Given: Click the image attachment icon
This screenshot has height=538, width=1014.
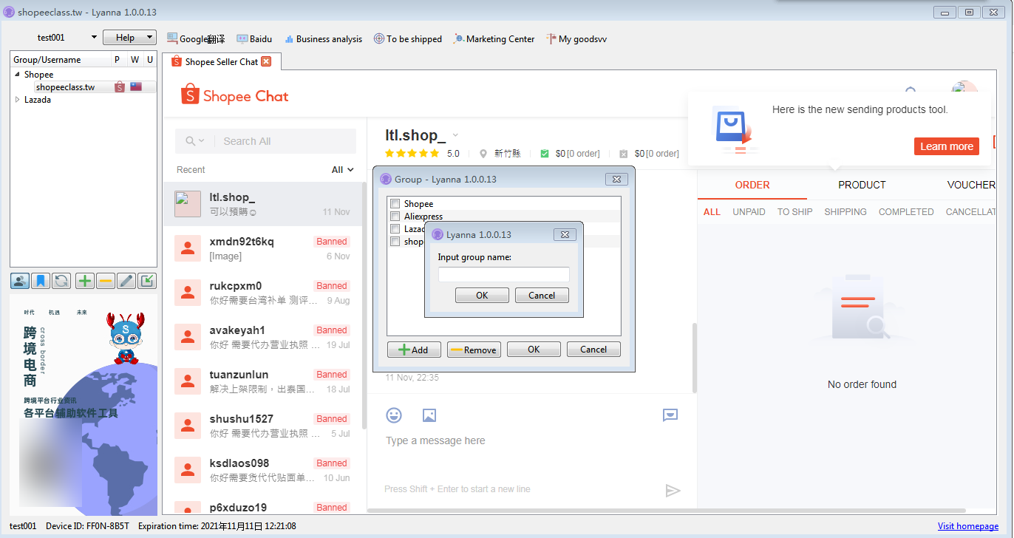Looking at the screenshot, I should (x=429, y=415).
